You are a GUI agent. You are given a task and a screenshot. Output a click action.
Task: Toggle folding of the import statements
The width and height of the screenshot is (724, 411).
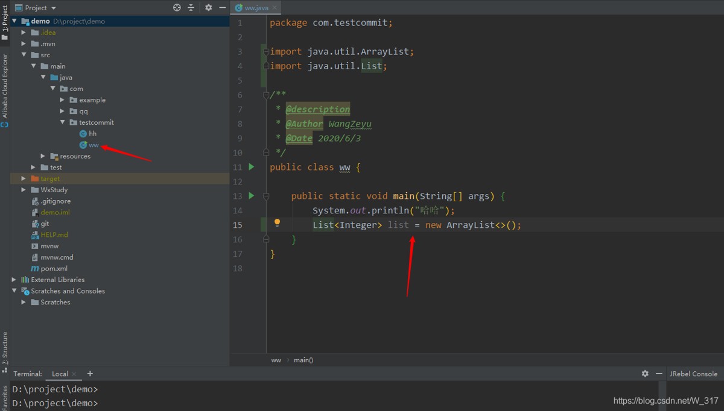[x=266, y=52]
